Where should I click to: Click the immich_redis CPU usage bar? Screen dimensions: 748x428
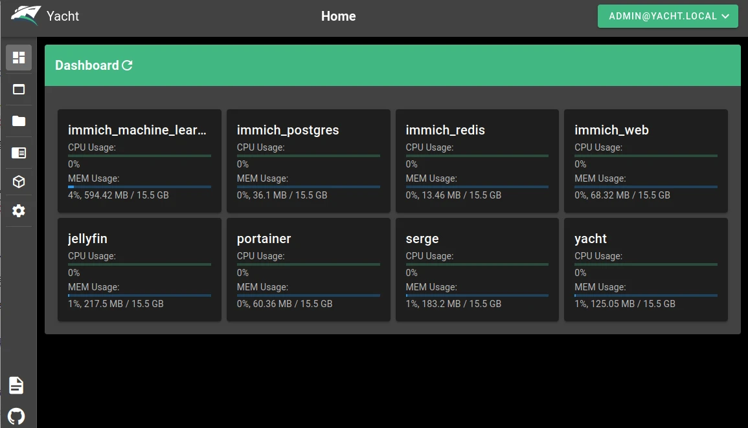click(x=477, y=156)
